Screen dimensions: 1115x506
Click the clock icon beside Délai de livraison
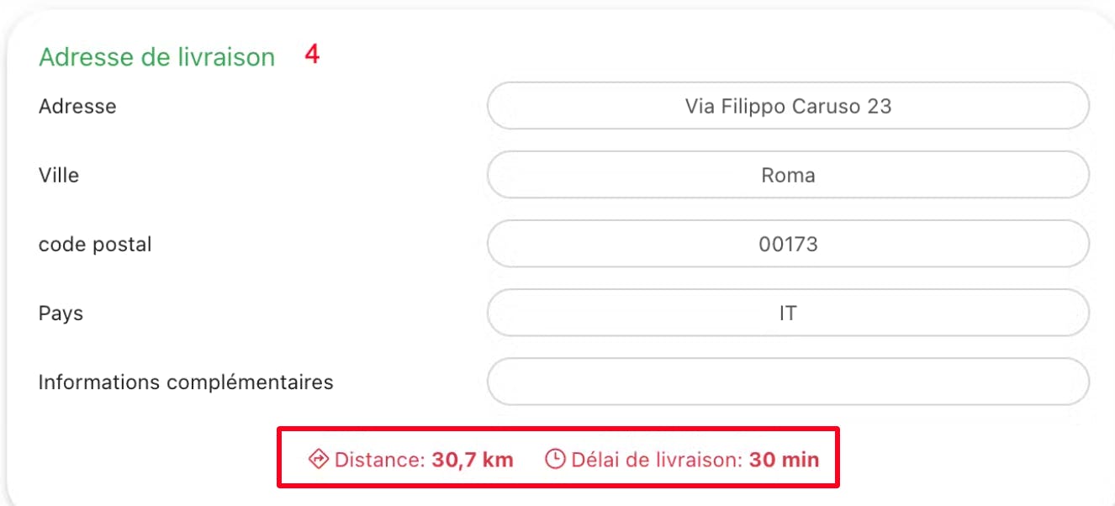[x=555, y=459]
